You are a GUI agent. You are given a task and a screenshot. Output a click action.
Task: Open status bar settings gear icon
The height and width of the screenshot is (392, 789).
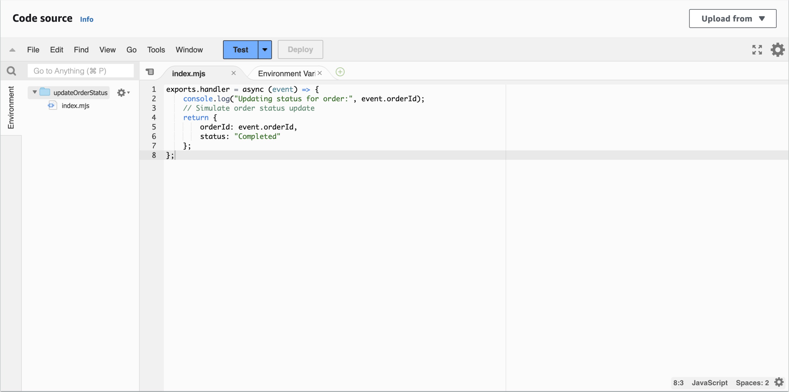click(779, 382)
